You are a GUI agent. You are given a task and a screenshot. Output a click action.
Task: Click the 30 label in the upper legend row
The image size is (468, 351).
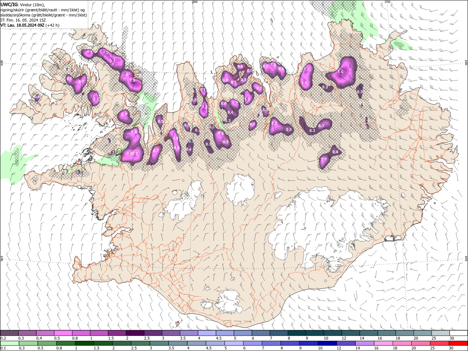point(452,338)
